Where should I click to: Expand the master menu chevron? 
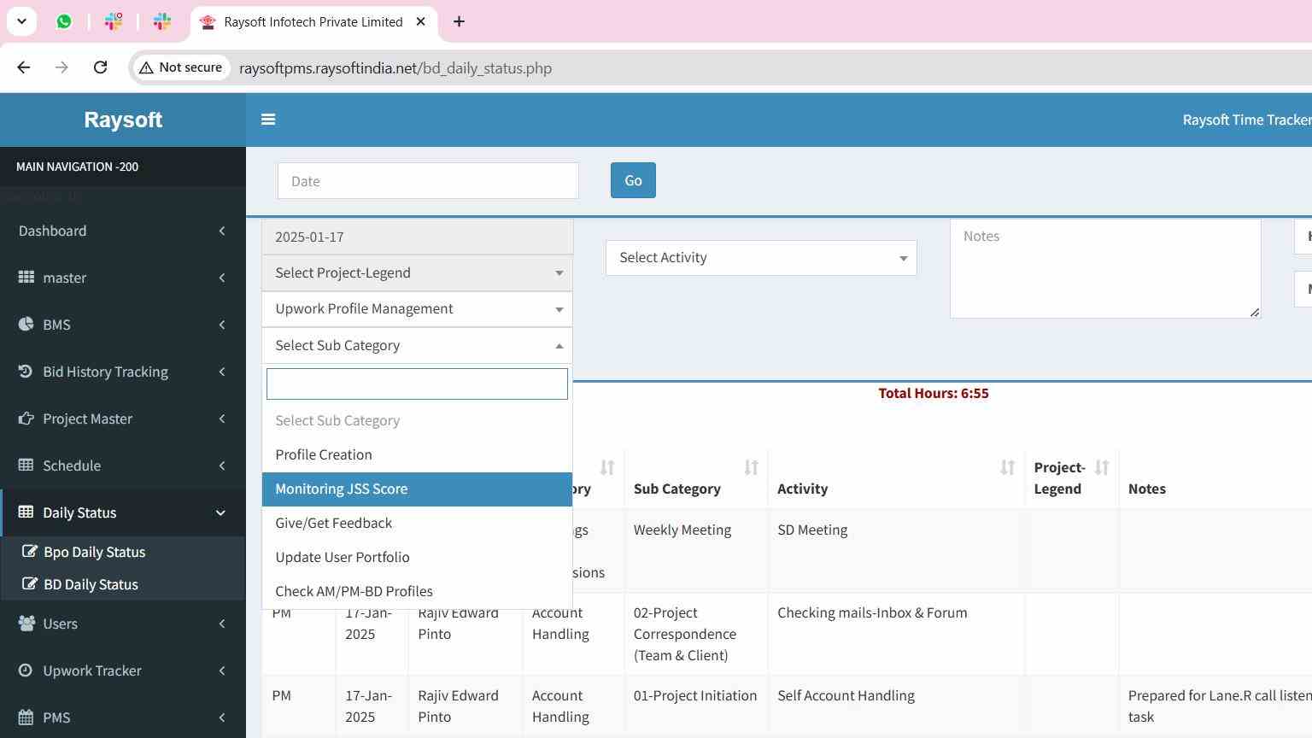[x=222, y=278]
